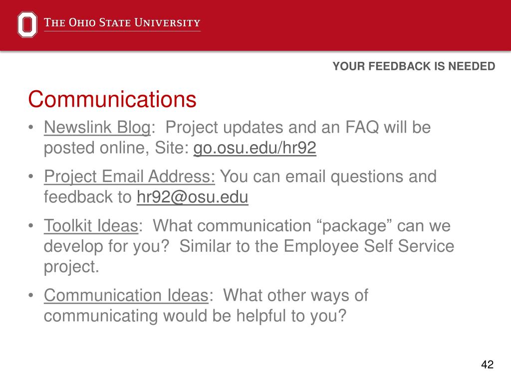The image size is (511, 383).
Task: Click the Project Email Address underlined heading
Action: (x=129, y=177)
